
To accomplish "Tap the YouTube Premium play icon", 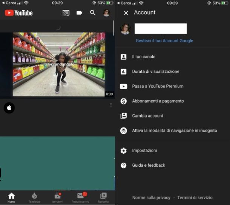I will point(124,86).
